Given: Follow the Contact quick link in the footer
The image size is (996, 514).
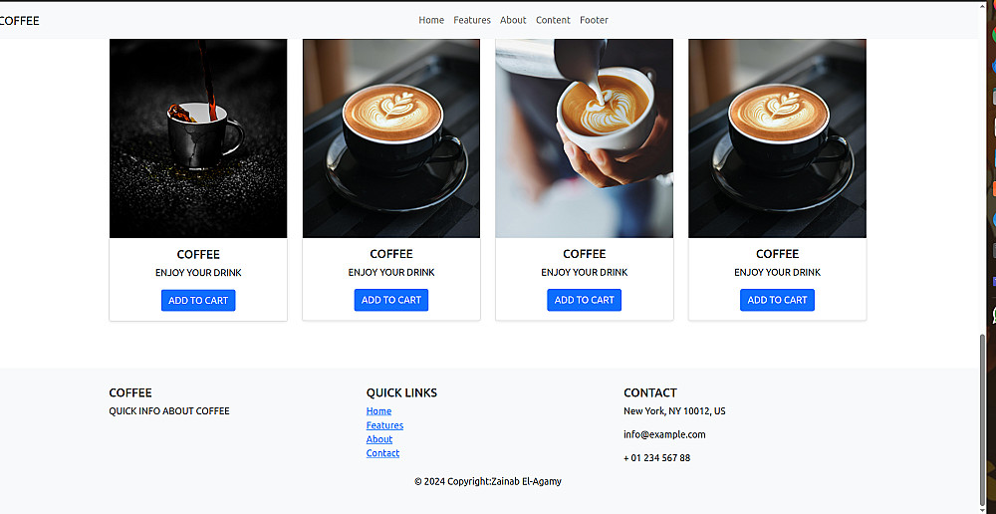Looking at the screenshot, I should pyautogui.click(x=383, y=453).
